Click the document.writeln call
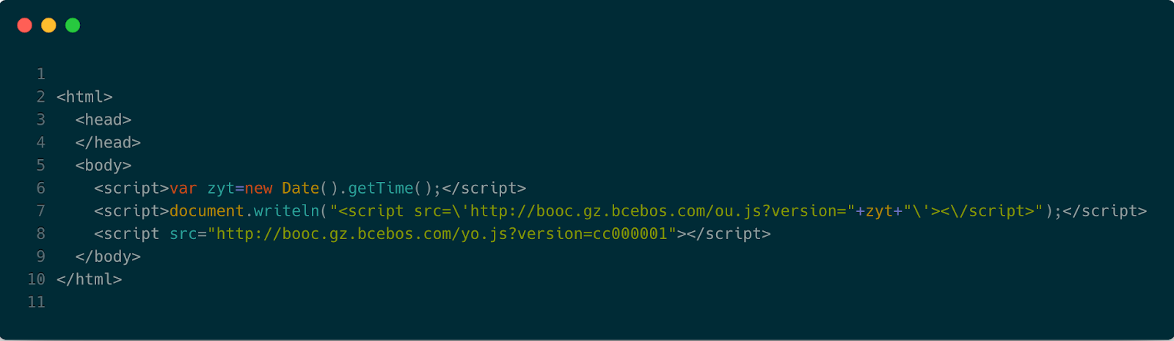Viewport: 1174px width, 341px height. click(244, 211)
